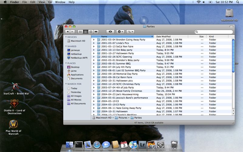Viewport: 243px width, 152px height.
Task: Sort list by Date Modified column
Action: coord(171,36)
